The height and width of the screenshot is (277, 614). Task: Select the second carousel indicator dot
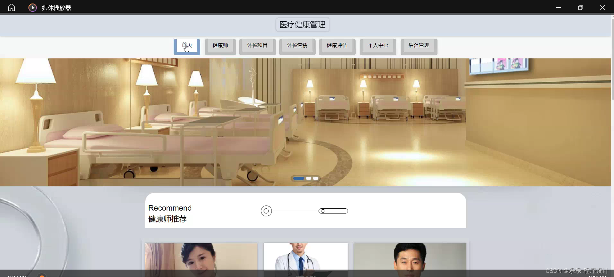(309, 178)
